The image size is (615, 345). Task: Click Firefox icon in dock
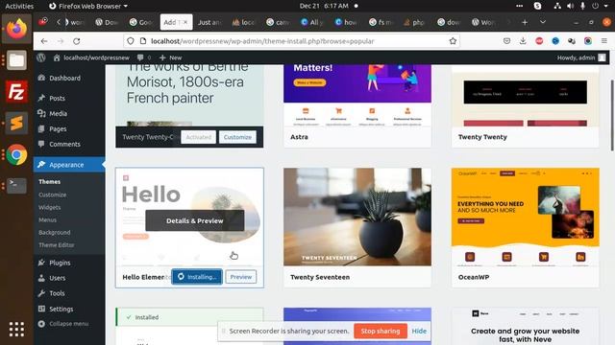coord(16,29)
